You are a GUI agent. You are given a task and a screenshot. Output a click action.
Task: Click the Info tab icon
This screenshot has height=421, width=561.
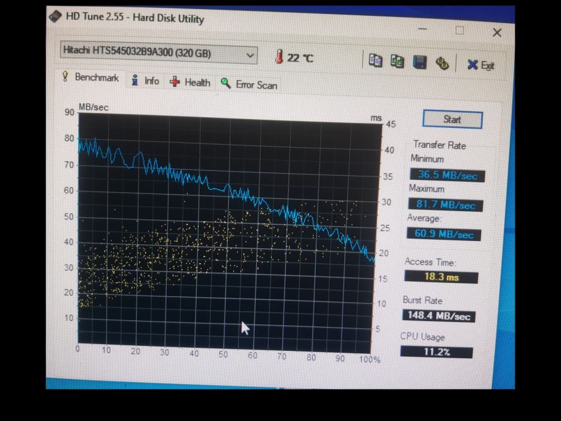[x=134, y=80]
